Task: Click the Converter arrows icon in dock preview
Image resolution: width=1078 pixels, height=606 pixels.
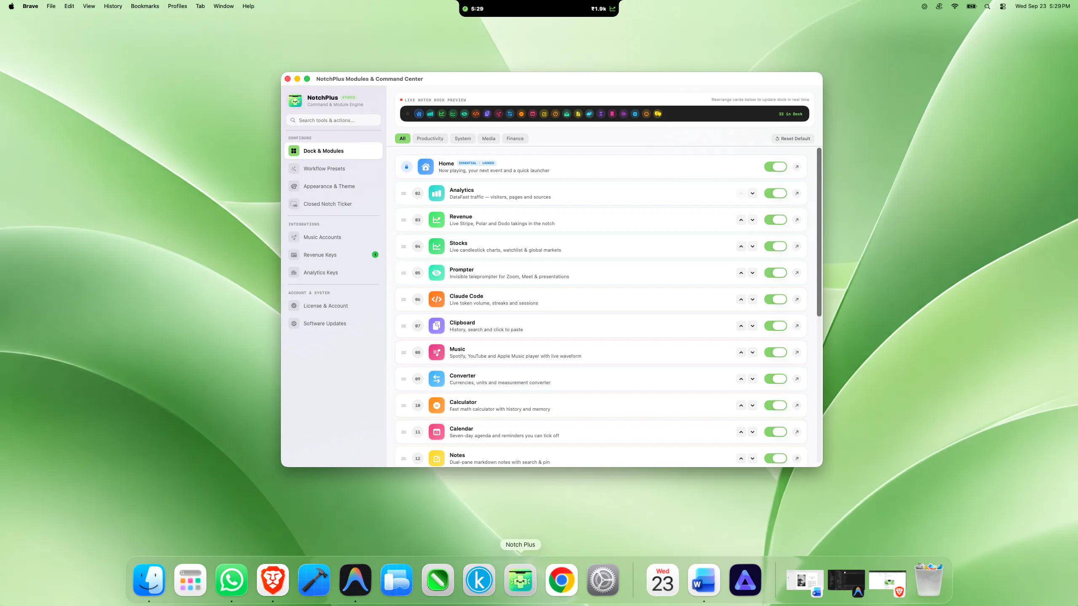Action: point(510,114)
